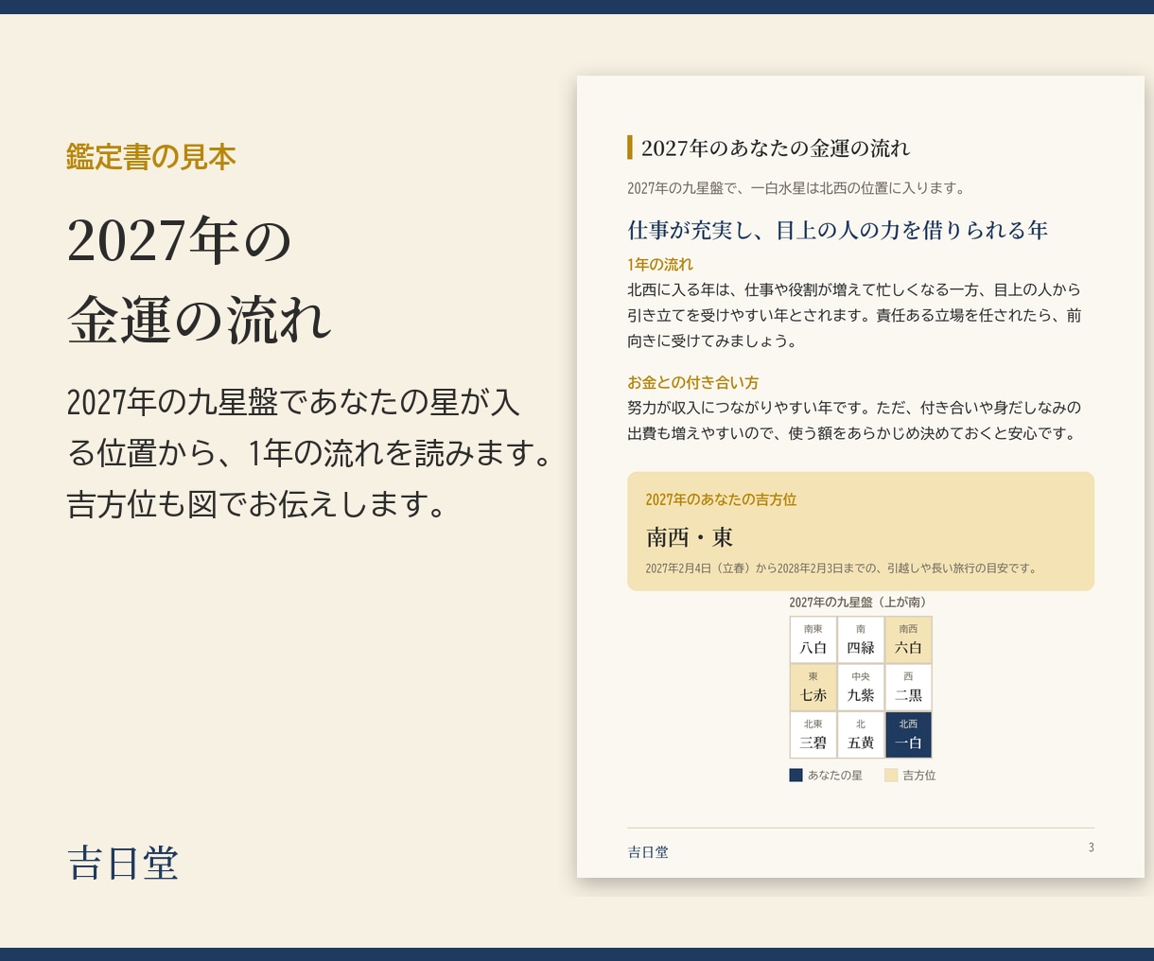This screenshot has height=961, width=1154.
Task: Click the 吉日堂 footer on the sample page
Action: [x=648, y=852]
